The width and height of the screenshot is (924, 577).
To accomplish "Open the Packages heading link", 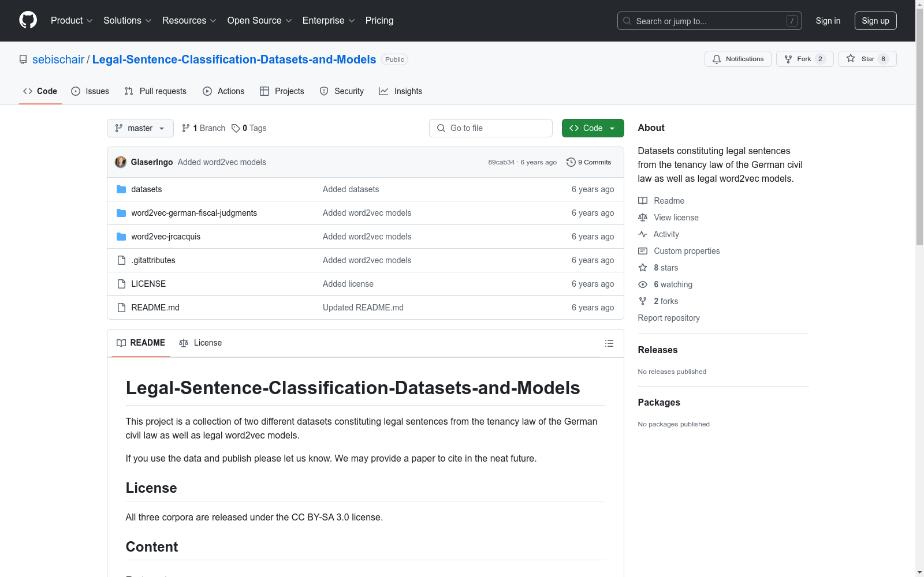I will pyautogui.click(x=659, y=402).
